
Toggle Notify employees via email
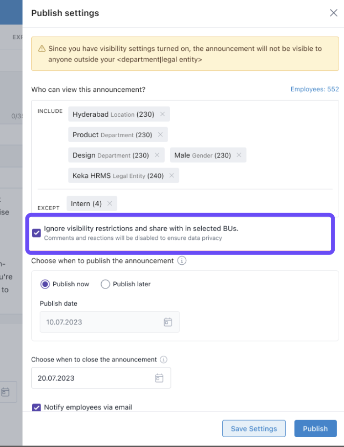37,407
